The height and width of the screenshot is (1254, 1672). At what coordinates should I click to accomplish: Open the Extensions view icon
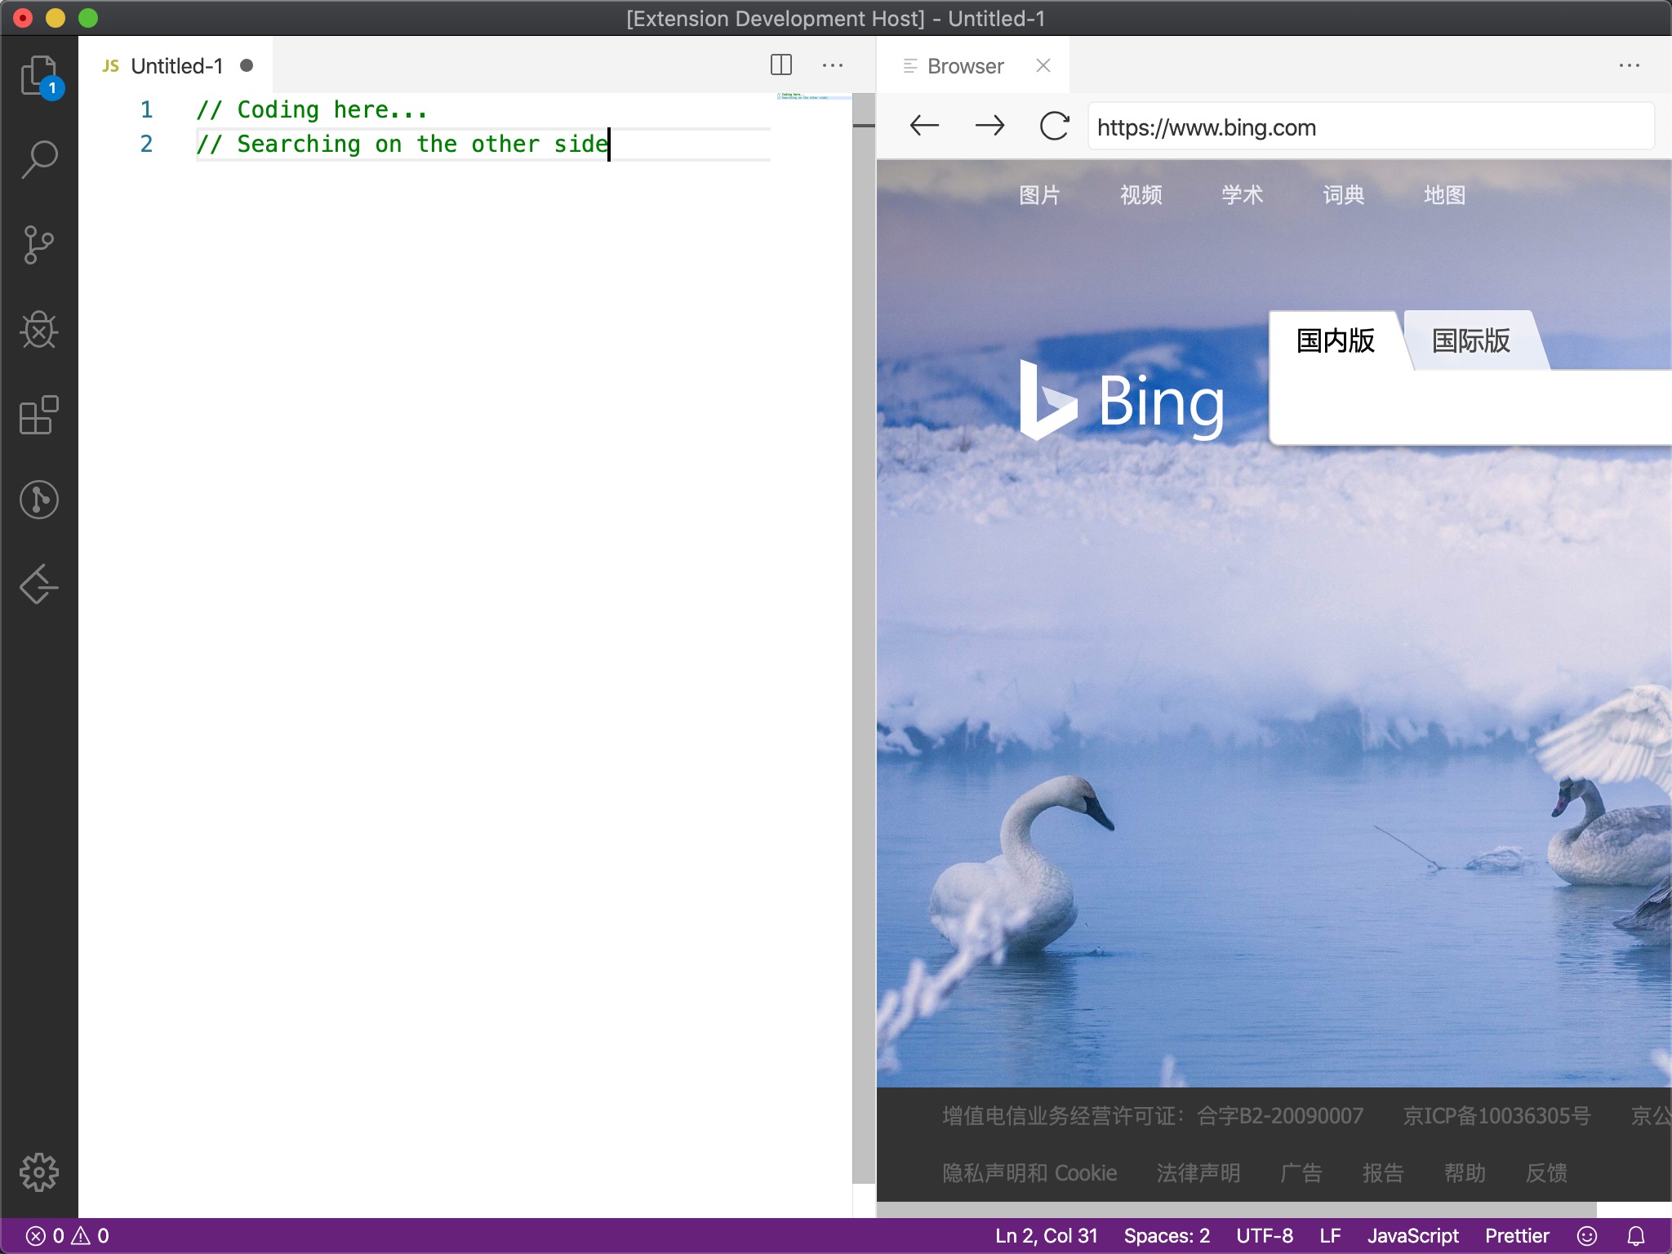[x=38, y=415]
